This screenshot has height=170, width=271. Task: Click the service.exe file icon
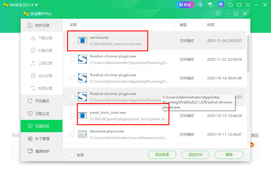[x=82, y=40]
